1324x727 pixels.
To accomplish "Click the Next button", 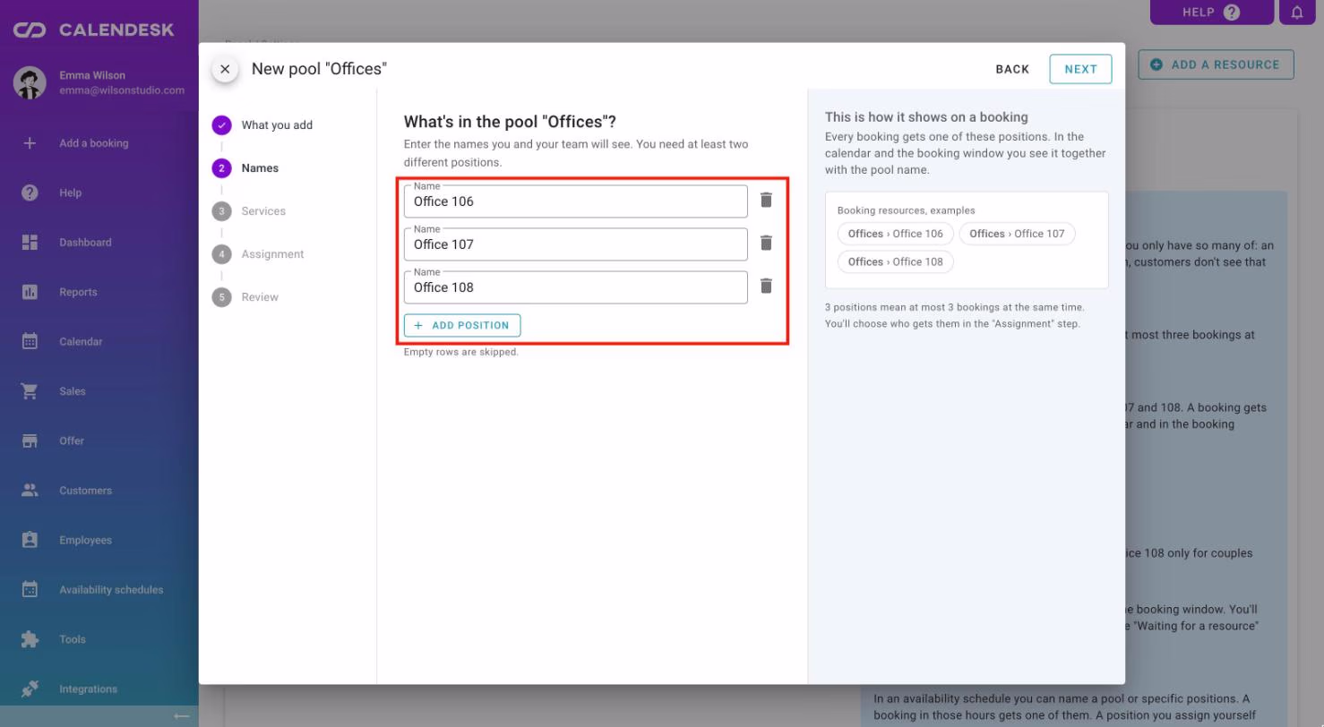I will pyautogui.click(x=1080, y=69).
